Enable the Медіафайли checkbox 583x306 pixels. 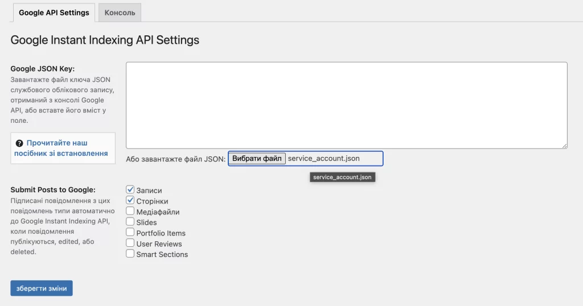[130, 212]
